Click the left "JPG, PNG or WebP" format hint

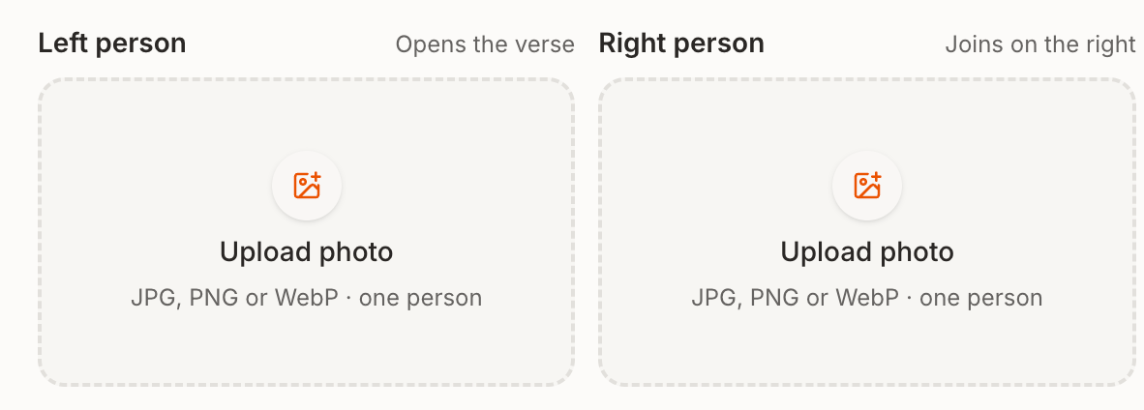coord(235,298)
